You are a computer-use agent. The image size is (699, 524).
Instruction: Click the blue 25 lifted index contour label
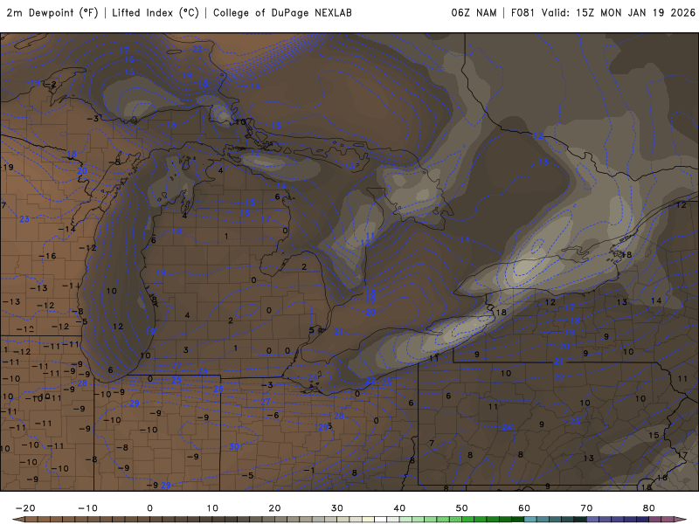tap(176, 380)
